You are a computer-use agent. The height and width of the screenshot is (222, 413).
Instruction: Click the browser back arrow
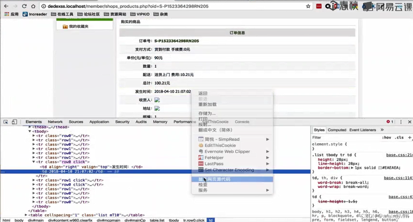pyautogui.click(x=6, y=6)
